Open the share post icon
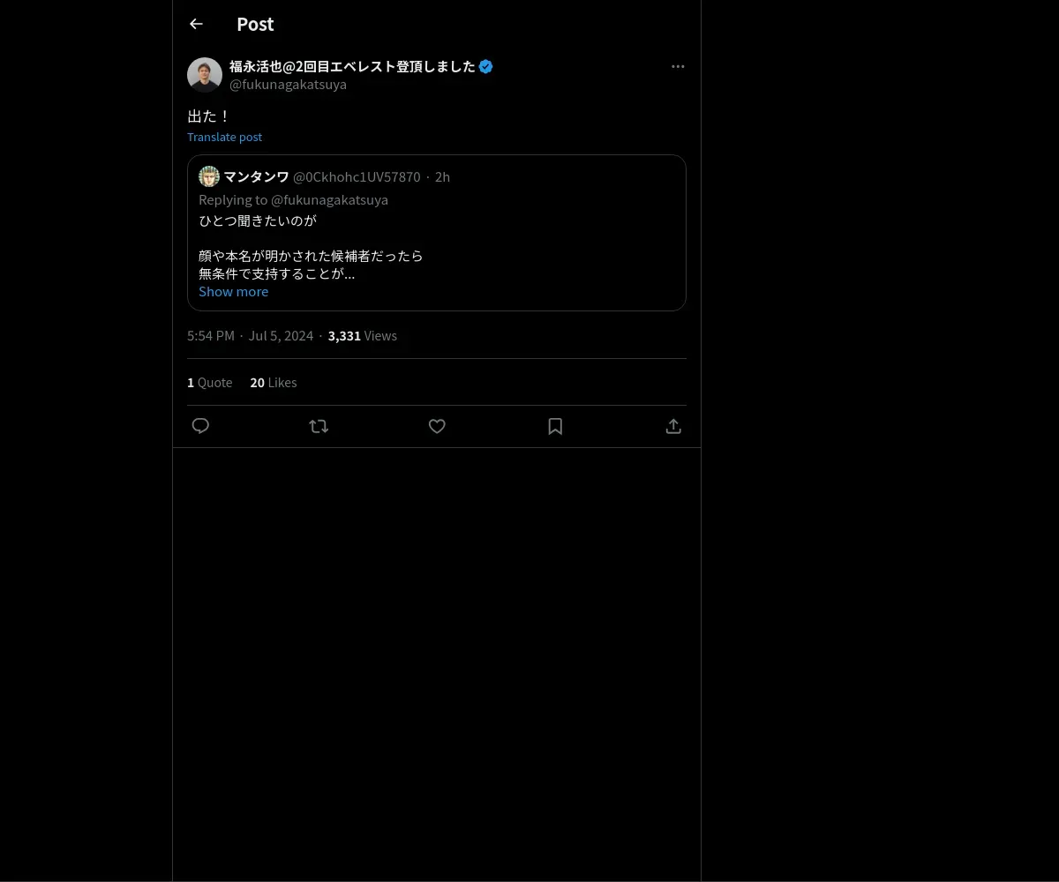1059x882 pixels. 673,426
